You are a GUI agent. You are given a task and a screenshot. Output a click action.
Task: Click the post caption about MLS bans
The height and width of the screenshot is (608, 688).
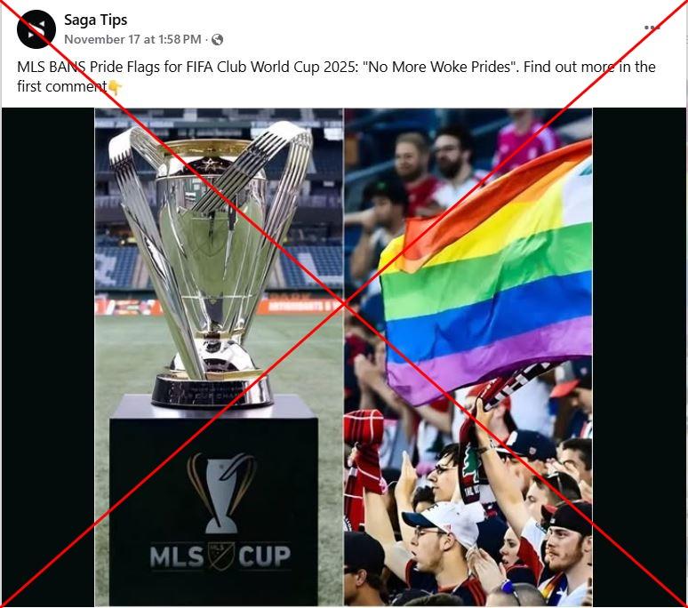tap(336, 76)
